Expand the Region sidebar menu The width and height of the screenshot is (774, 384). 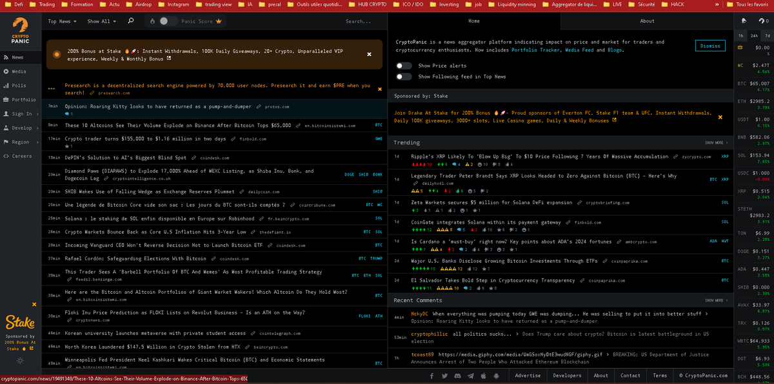tap(20, 142)
